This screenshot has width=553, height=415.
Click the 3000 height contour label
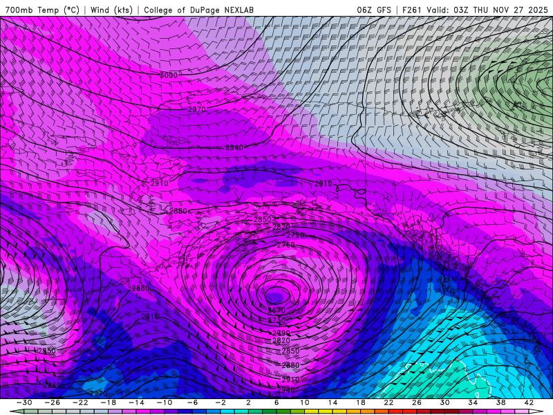coord(169,75)
